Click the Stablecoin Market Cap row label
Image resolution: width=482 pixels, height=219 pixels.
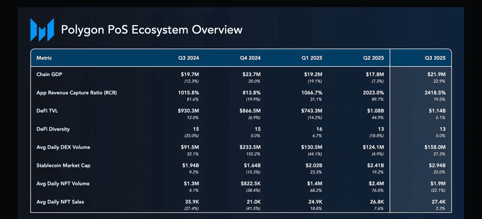pyautogui.click(x=63, y=166)
